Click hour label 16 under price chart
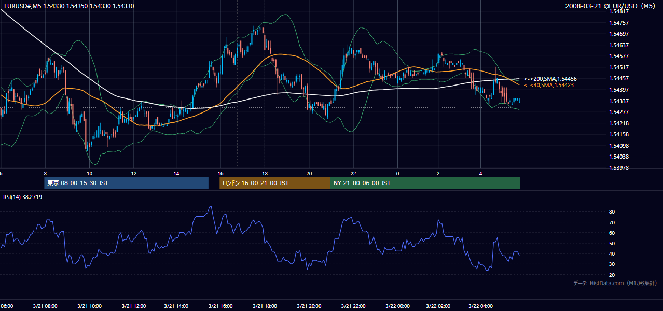The height and width of the screenshot is (311, 663). click(x=220, y=174)
